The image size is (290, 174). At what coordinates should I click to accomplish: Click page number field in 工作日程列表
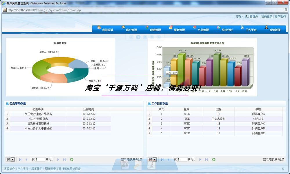click(182, 159)
